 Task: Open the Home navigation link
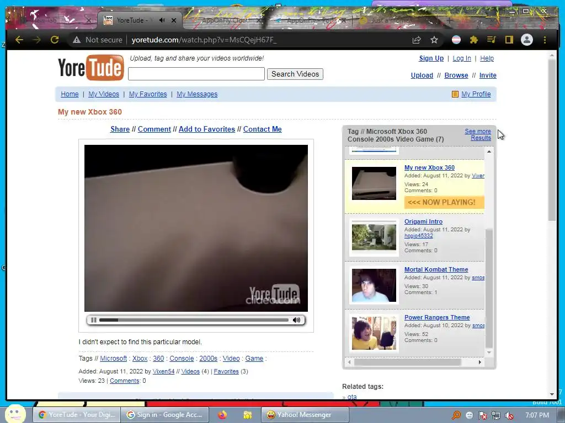(x=70, y=94)
